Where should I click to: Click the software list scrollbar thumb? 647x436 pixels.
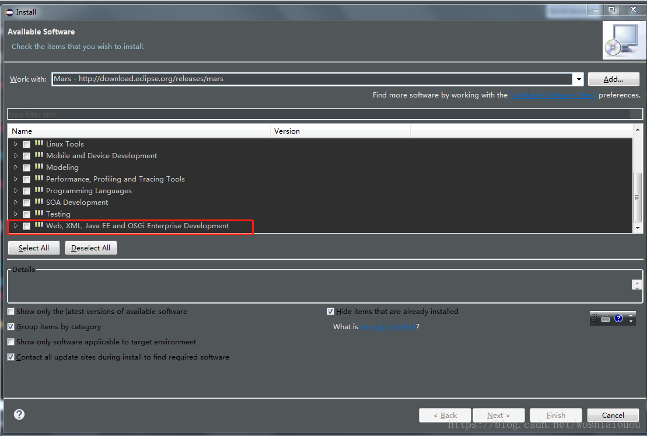pos(637,197)
